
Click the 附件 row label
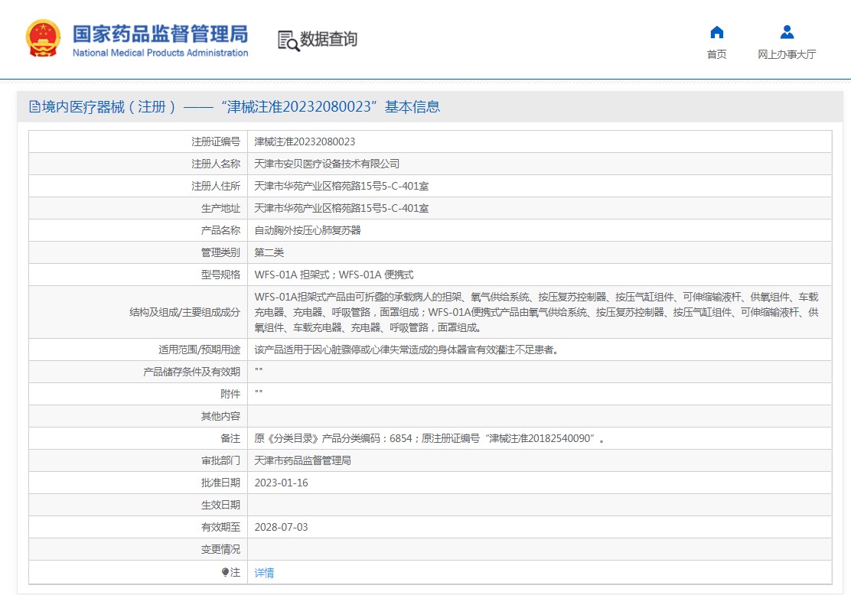[230, 395]
